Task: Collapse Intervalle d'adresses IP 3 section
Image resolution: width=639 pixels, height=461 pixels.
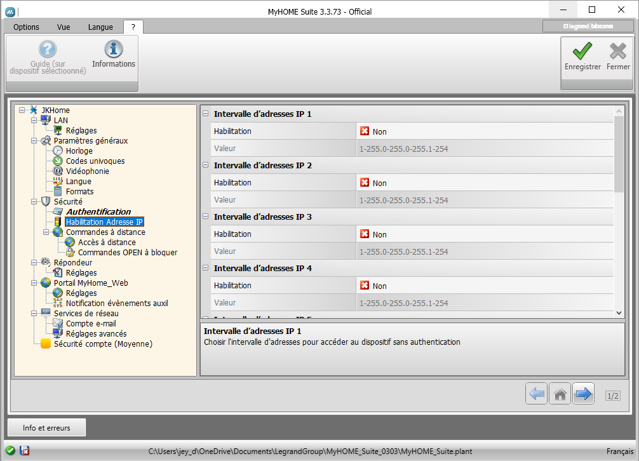Action: pos(206,217)
